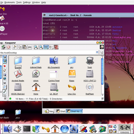Open the Trash icon
134x134 pixels.
coord(90,62)
